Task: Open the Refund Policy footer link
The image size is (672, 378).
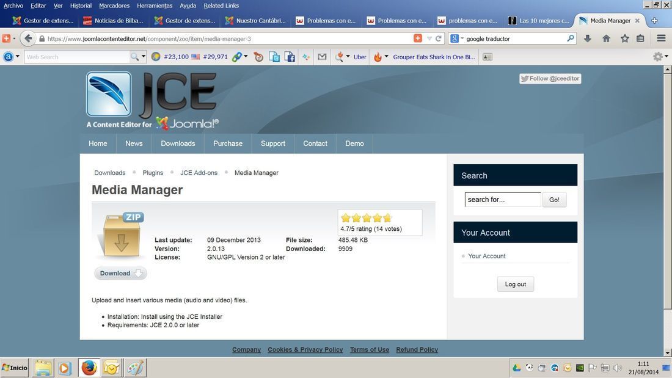Action: pyautogui.click(x=417, y=350)
